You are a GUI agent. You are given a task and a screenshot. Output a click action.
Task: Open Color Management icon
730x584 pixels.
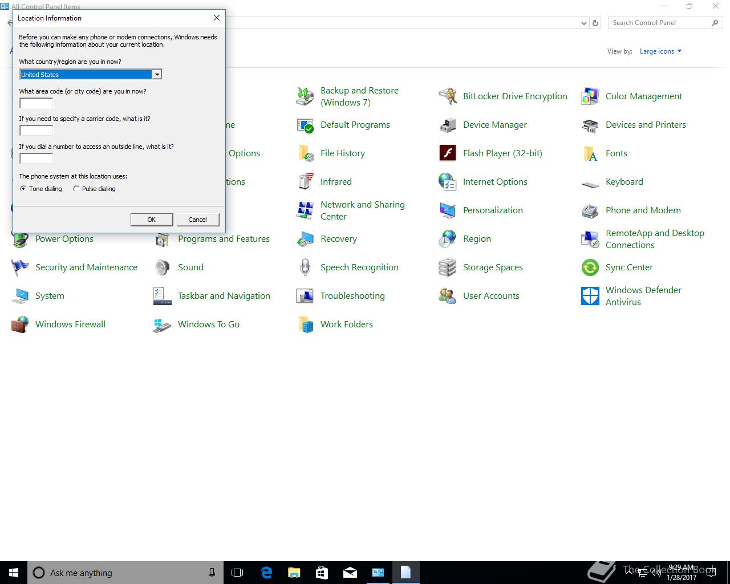590,96
